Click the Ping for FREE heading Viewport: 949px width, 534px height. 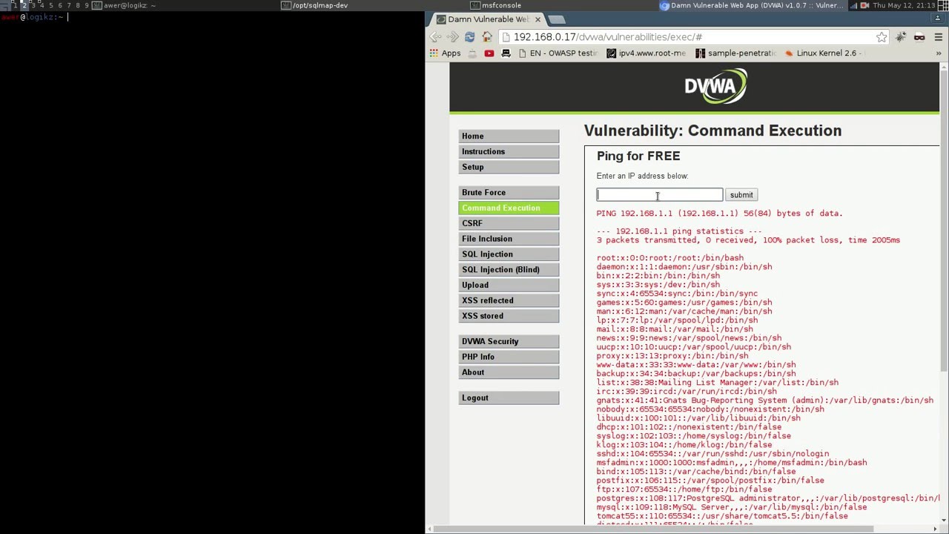coord(638,156)
